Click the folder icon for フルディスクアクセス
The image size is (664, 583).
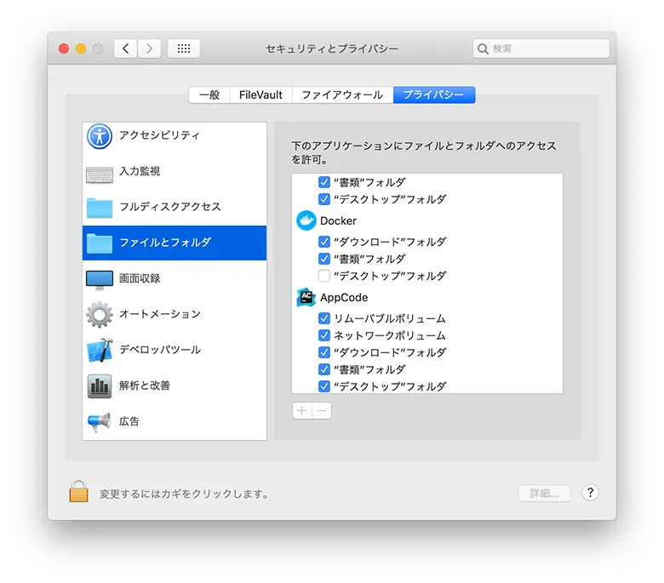(x=100, y=208)
